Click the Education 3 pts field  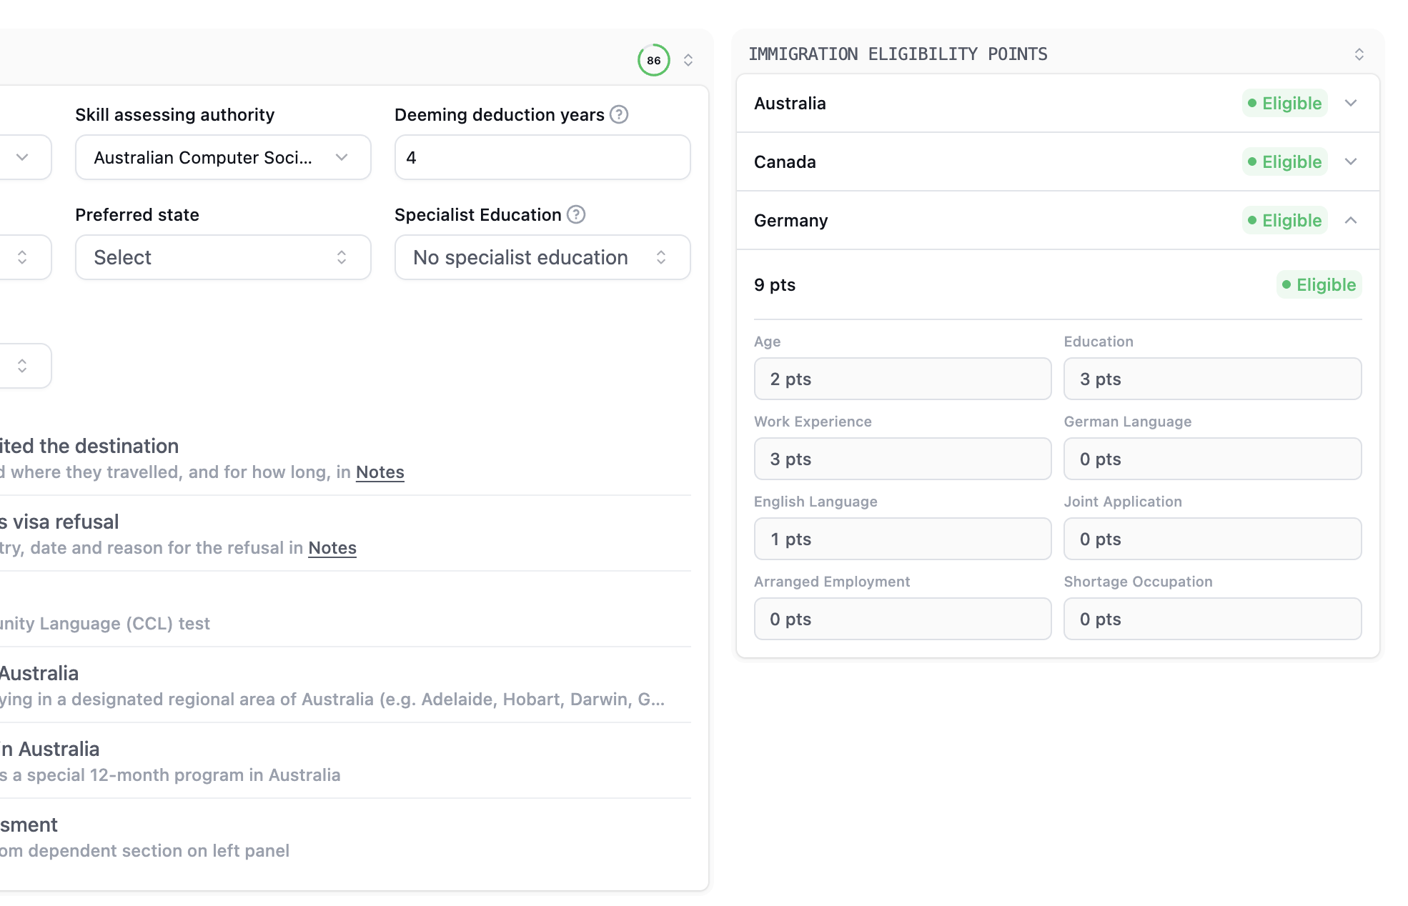pyautogui.click(x=1213, y=379)
